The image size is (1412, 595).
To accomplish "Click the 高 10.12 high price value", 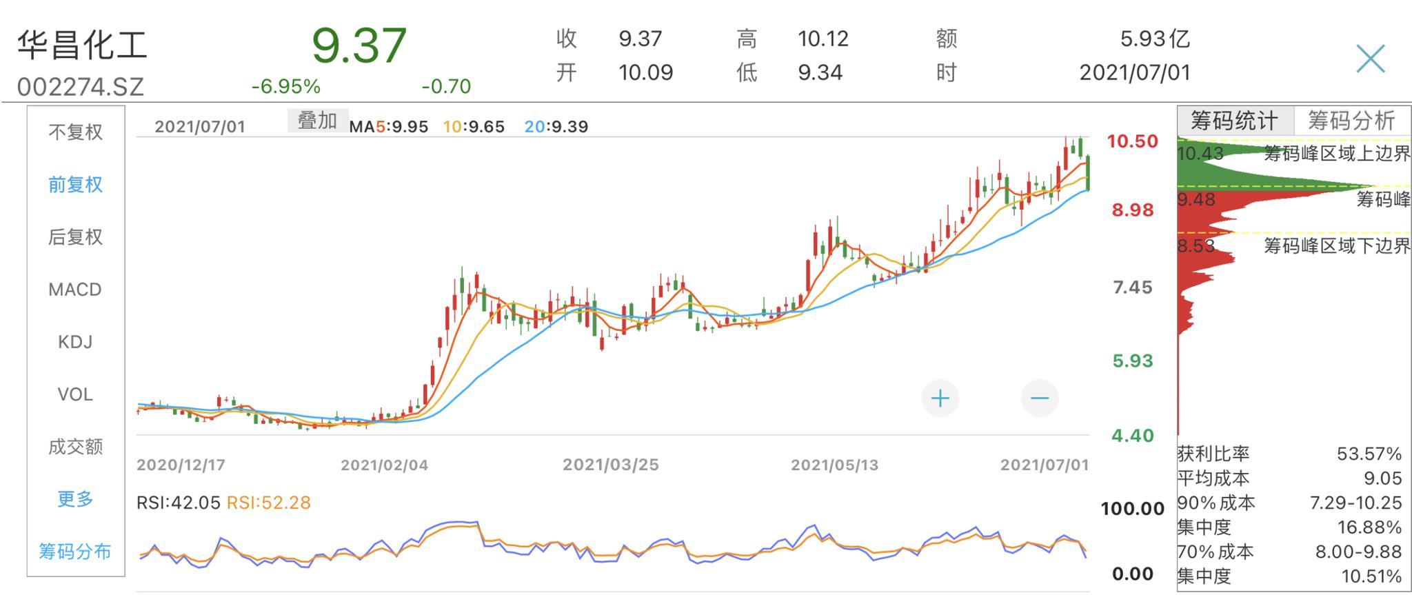I will point(823,39).
